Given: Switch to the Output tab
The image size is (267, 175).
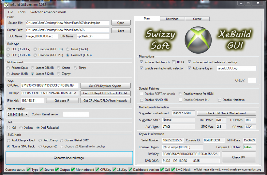Looking at the screenshot, I should (197, 19).
